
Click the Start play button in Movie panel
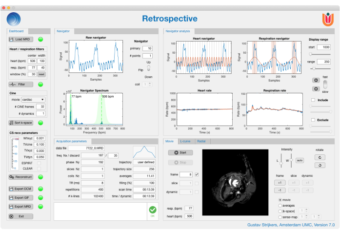(x=180, y=152)
